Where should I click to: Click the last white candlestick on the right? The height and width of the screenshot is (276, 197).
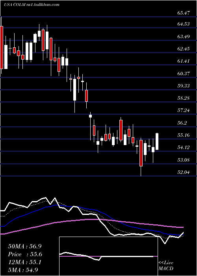[x=157, y=142]
